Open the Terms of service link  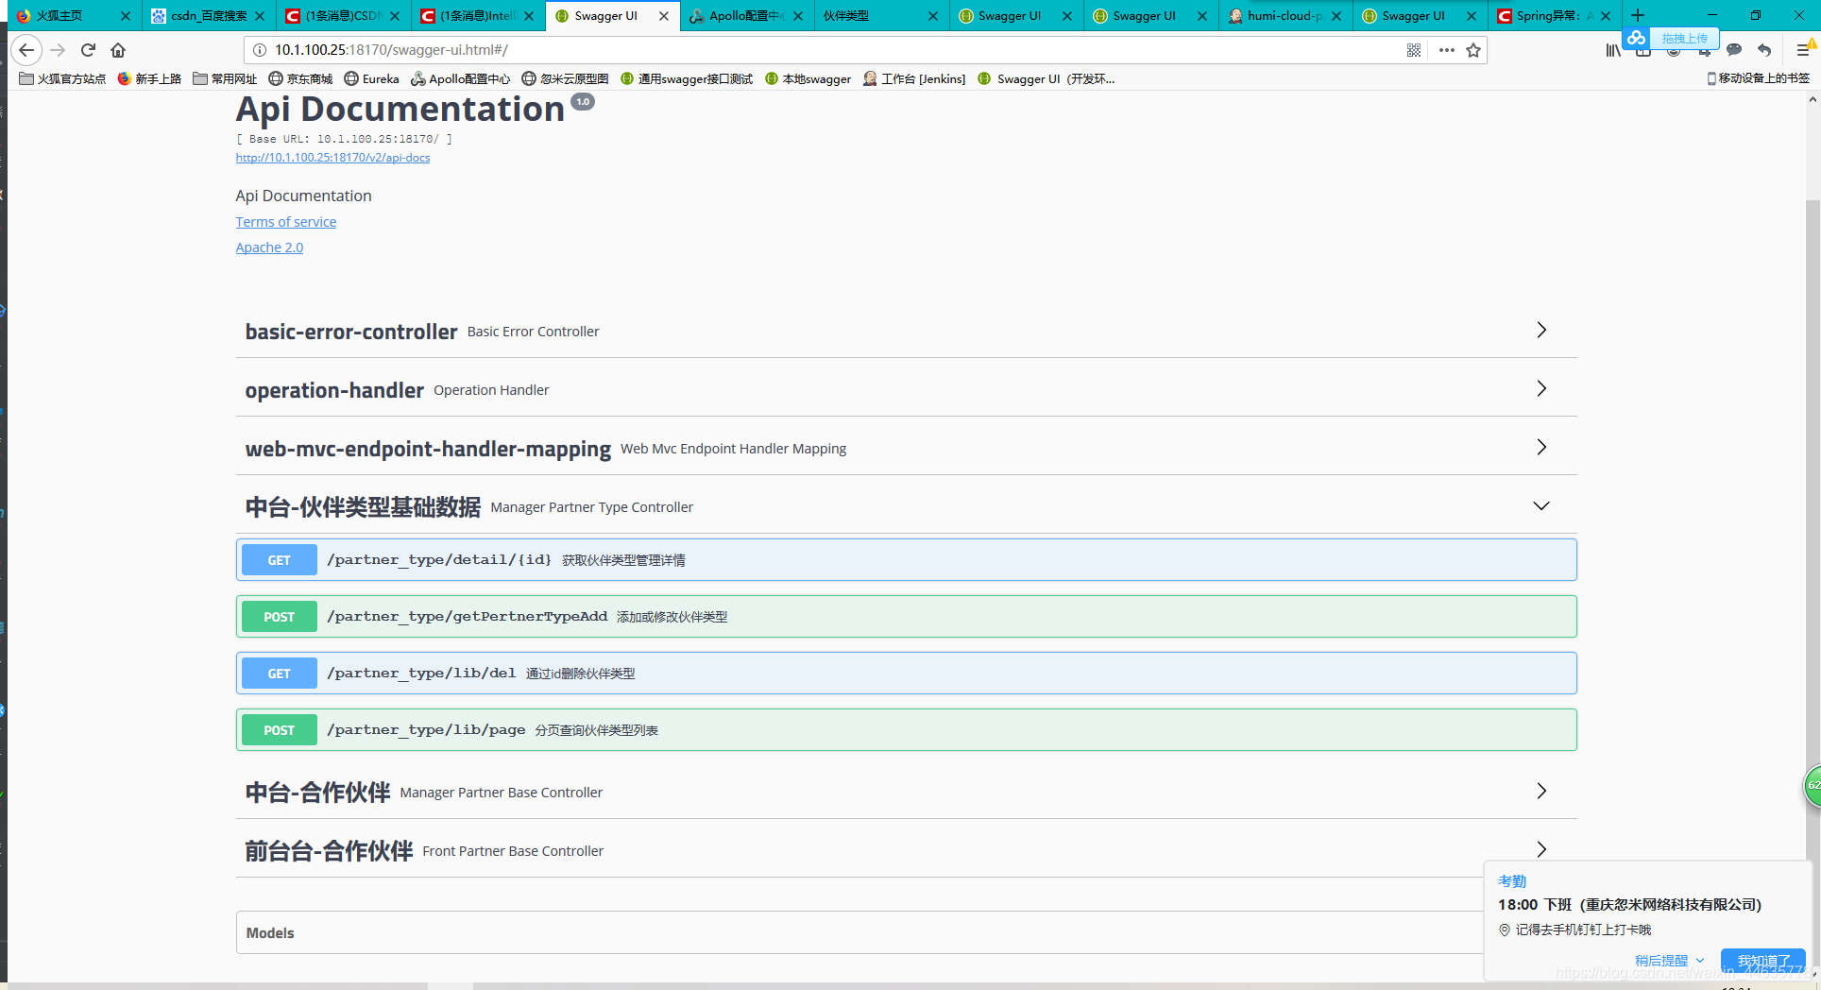[x=285, y=222]
